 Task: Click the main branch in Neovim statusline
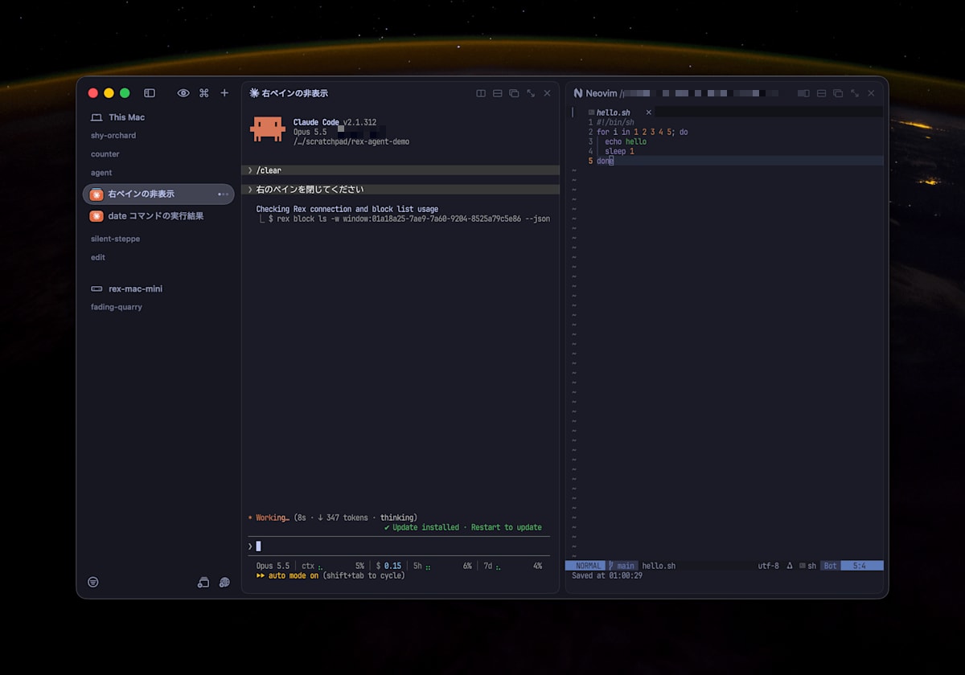622,566
